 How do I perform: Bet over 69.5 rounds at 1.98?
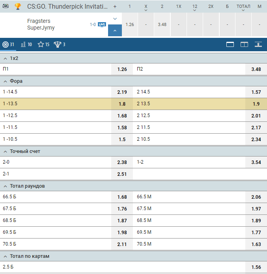(x=122, y=233)
